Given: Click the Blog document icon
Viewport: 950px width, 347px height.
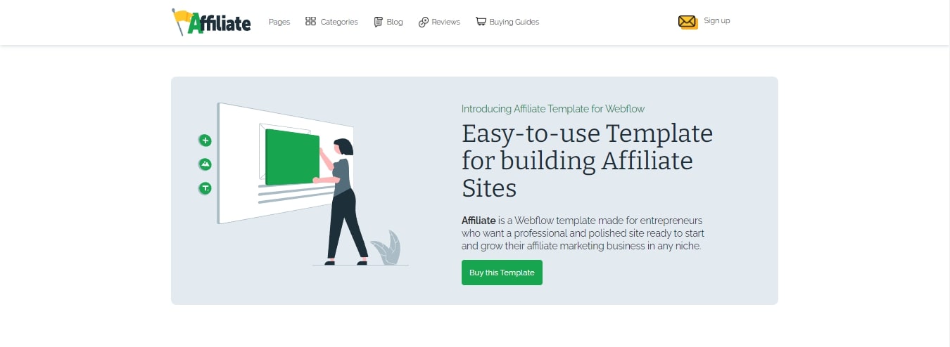Looking at the screenshot, I should click(x=379, y=22).
